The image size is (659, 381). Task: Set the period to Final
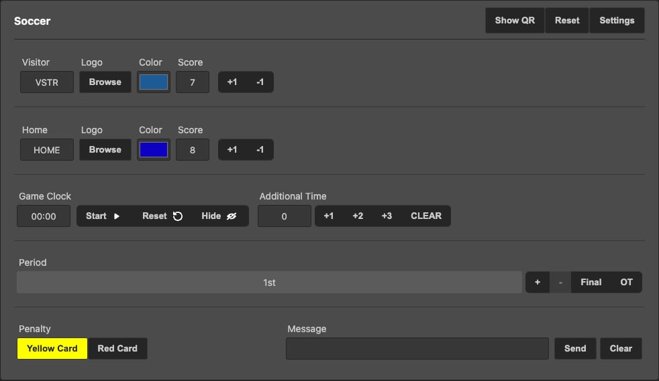tap(591, 282)
